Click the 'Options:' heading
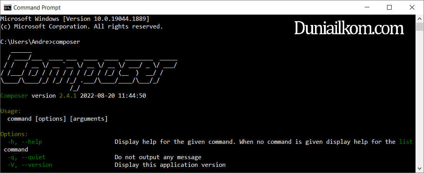 [x=14, y=134]
